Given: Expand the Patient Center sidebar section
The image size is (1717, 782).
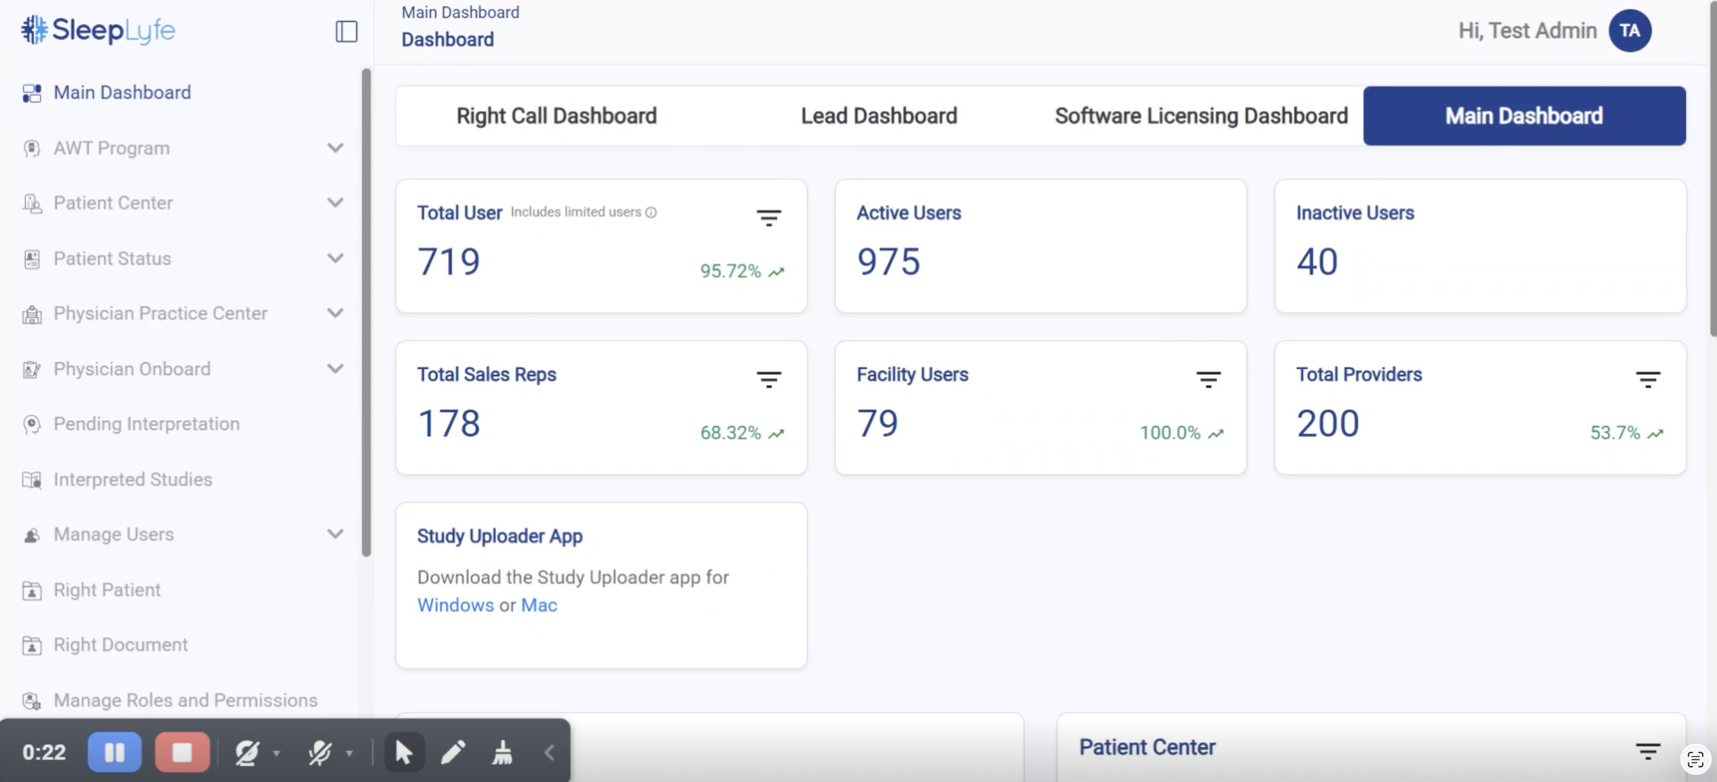Looking at the screenshot, I should pyautogui.click(x=335, y=202).
